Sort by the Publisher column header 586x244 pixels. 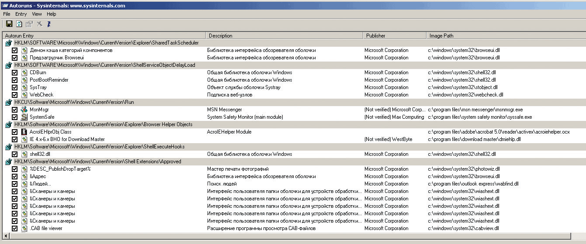[395, 36]
